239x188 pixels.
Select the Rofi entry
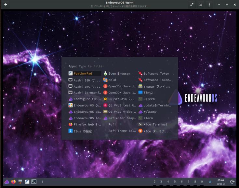tap(120, 124)
